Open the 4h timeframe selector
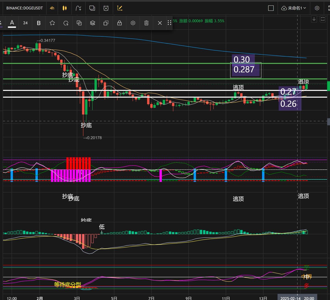Image resolution: width=330 pixels, height=300 pixels. 52,8
